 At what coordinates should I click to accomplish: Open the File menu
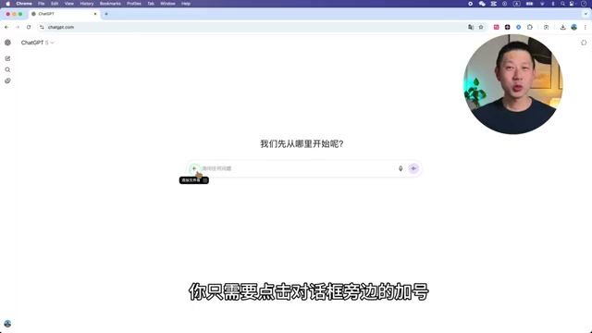[x=41, y=4]
